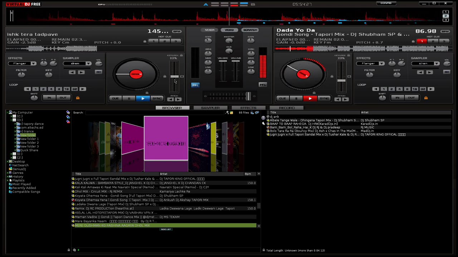Toggle left deck smart loop lock

coord(78,98)
